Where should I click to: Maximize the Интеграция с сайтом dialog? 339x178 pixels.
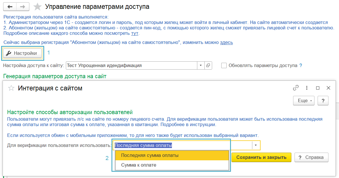pyautogui.click(x=318, y=88)
